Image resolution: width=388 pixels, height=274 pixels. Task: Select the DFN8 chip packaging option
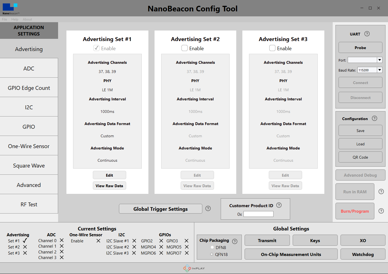(212, 247)
